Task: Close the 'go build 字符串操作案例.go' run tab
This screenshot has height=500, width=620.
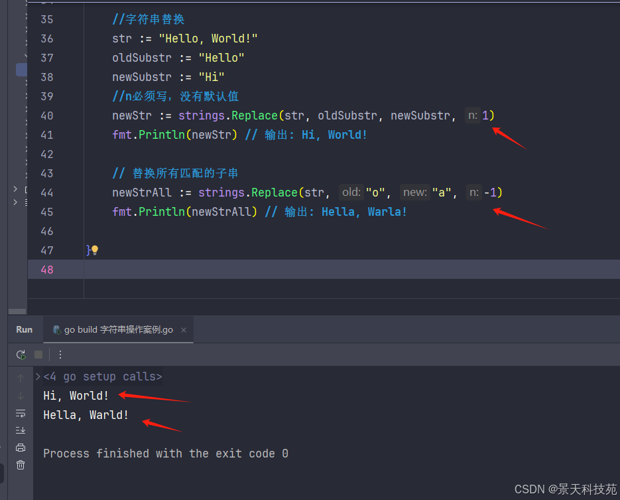Action: 184,330
